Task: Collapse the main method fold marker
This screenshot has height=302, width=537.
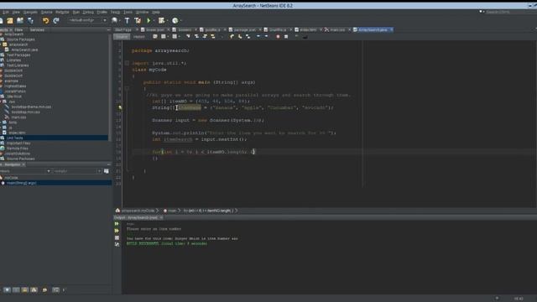Action: [x=127, y=88]
